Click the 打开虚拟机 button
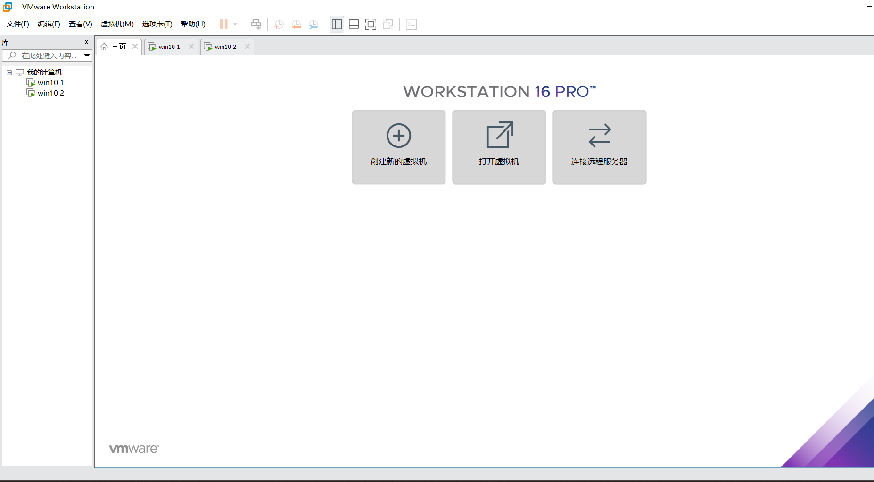 pos(499,147)
